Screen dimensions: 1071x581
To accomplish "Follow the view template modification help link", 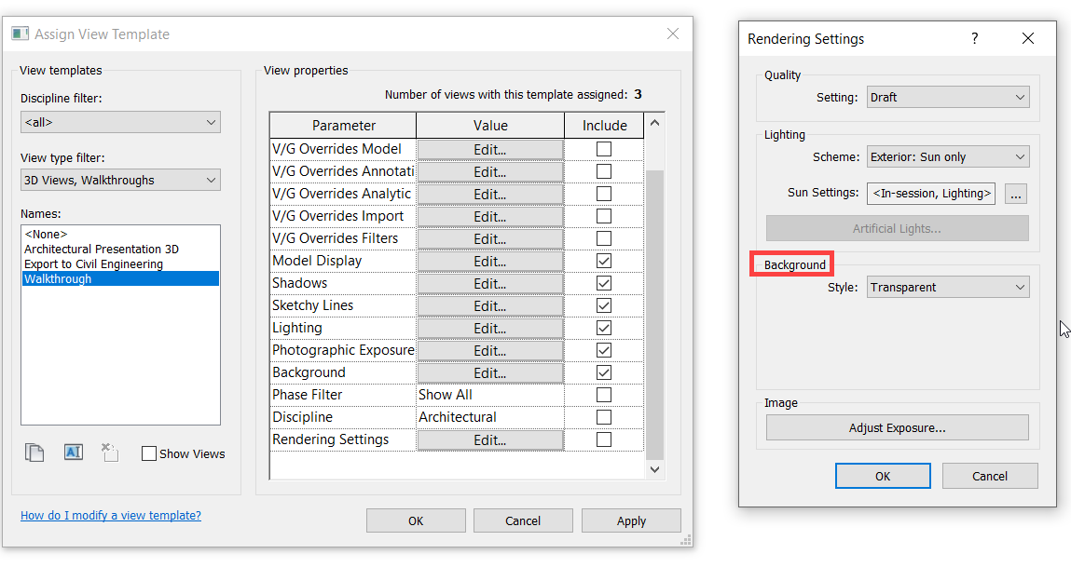I will (110, 515).
